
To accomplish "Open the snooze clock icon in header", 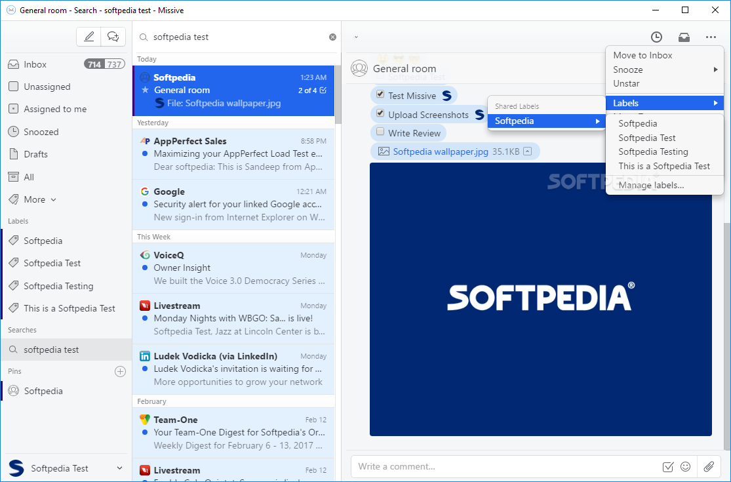I will [x=656, y=37].
